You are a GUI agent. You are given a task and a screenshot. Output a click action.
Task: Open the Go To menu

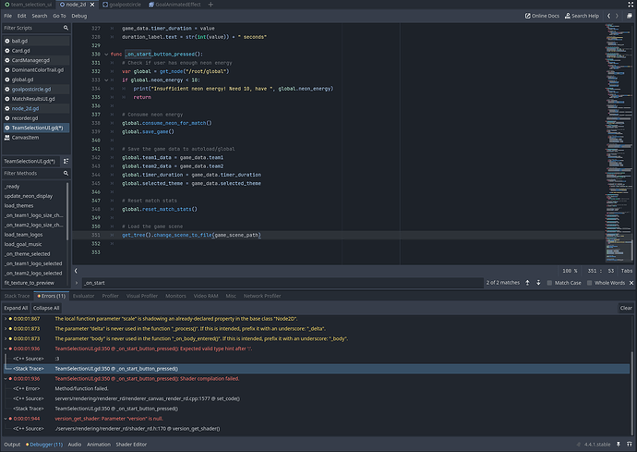point(59,16)
